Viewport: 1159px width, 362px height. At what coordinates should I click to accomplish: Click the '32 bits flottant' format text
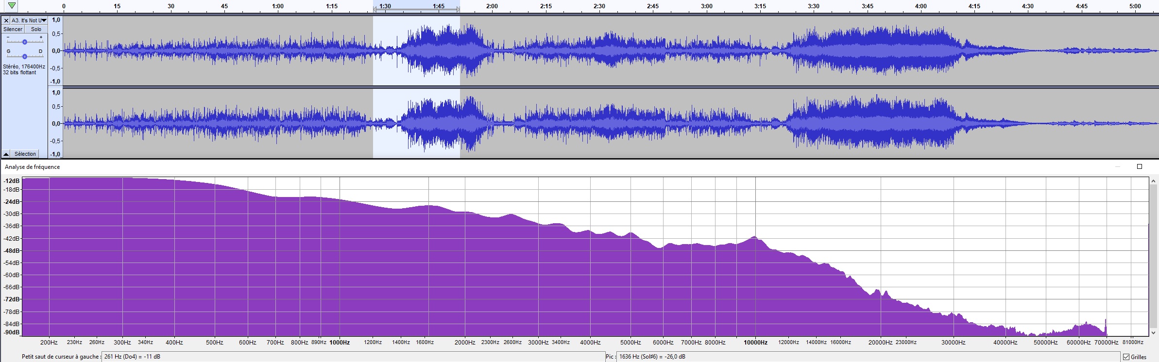click(x=19, y=72)
